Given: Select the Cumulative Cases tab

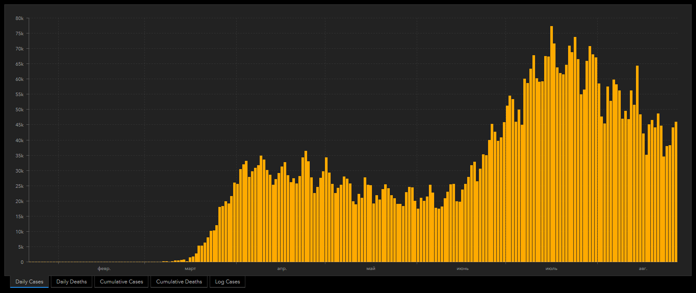Looking at the screenshot, I should click(x=121, y=282).
